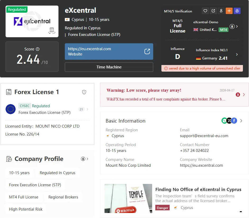Click the external link icon on website button
Viewport: 249px width, 218px height.
(x=147, y=51)
